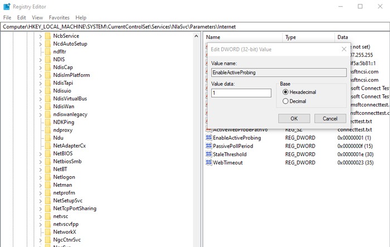Click REG_DWORD type of WebTimeout row
This screenshot has width=390, height=247.
(300, 162)
